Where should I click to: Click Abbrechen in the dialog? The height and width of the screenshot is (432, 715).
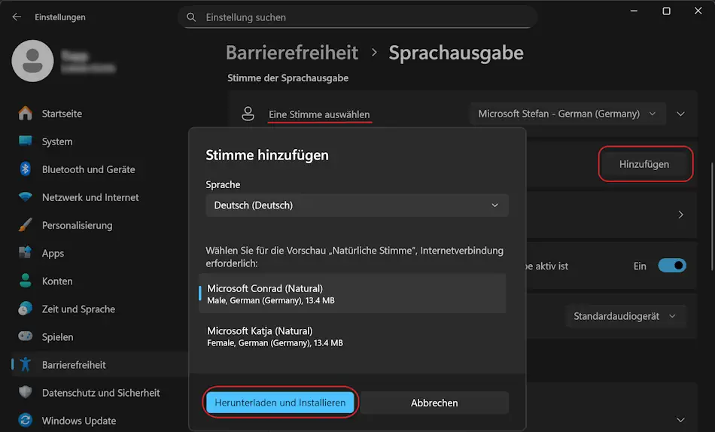434,403
